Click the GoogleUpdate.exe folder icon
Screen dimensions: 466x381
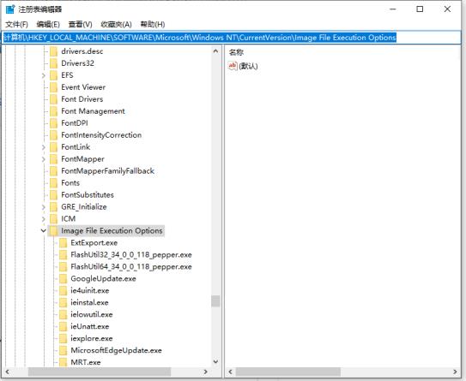point(64,278)
